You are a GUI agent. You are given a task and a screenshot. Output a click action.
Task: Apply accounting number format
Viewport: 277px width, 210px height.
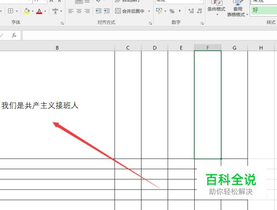159,11
